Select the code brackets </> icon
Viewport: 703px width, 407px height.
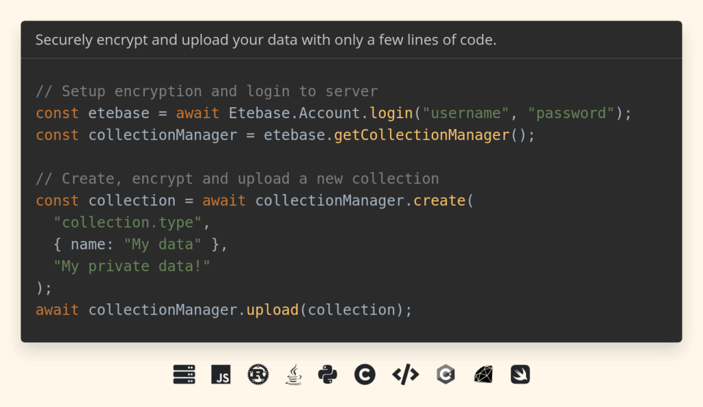405,374
